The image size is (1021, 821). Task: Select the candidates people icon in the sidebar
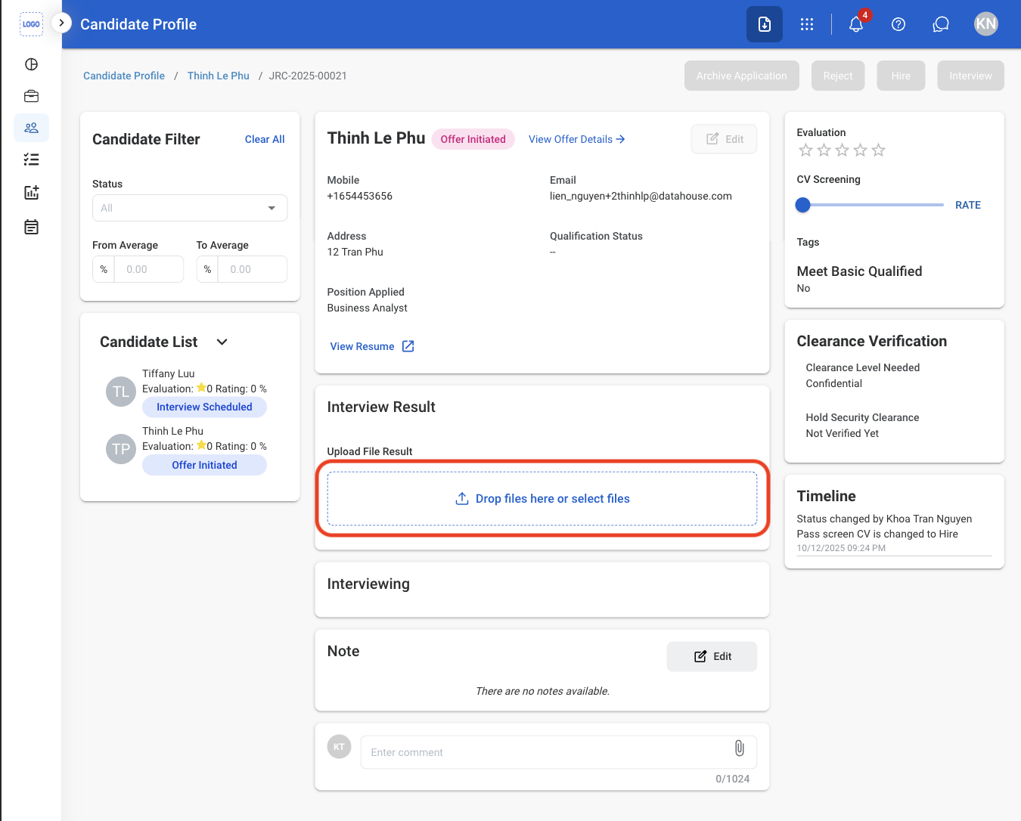pos(31,128)
